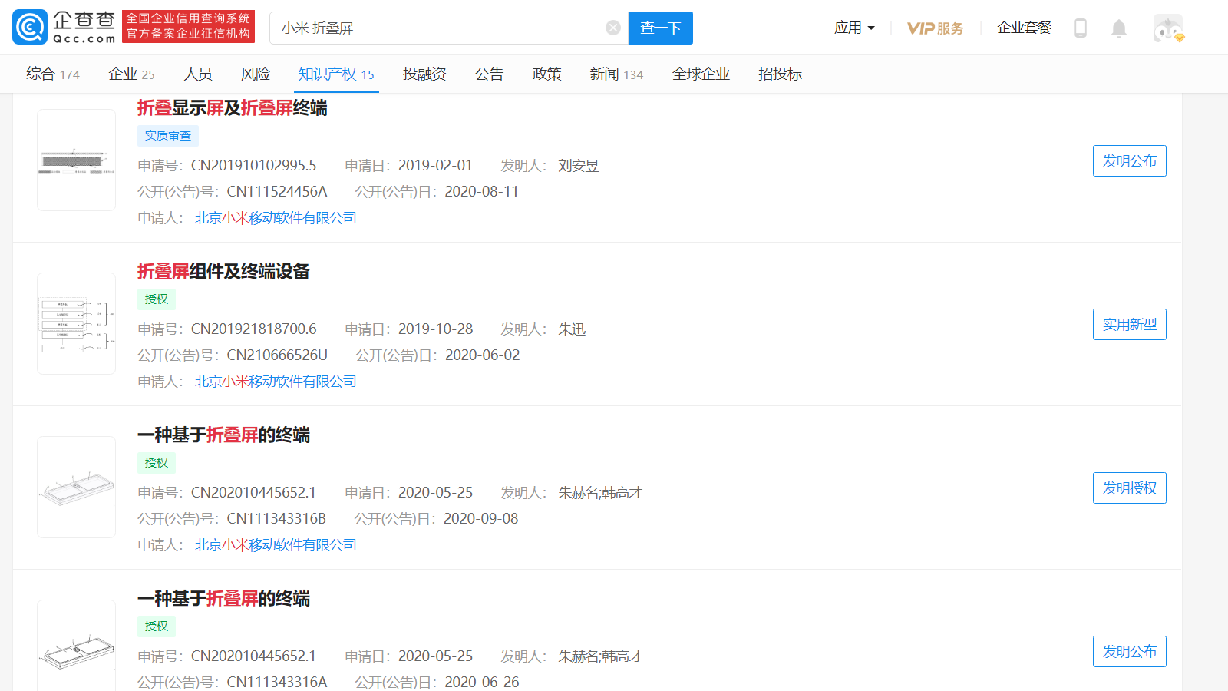Click the 实用新型 patent type button
The image size is (1228, 691).
tap(1129, 324)
